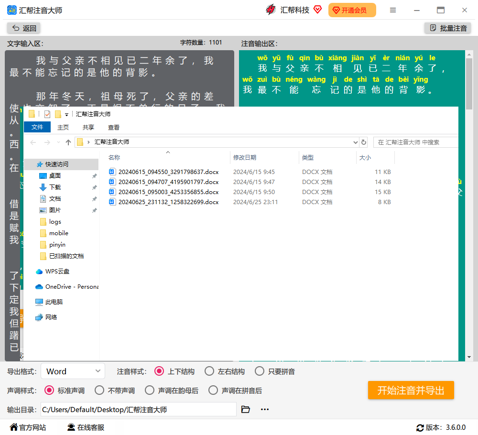Image resolution: width=478 pixels, height=435 pixels.
Task: Click the Explorer refresh icon
Action: coord(364,142)
